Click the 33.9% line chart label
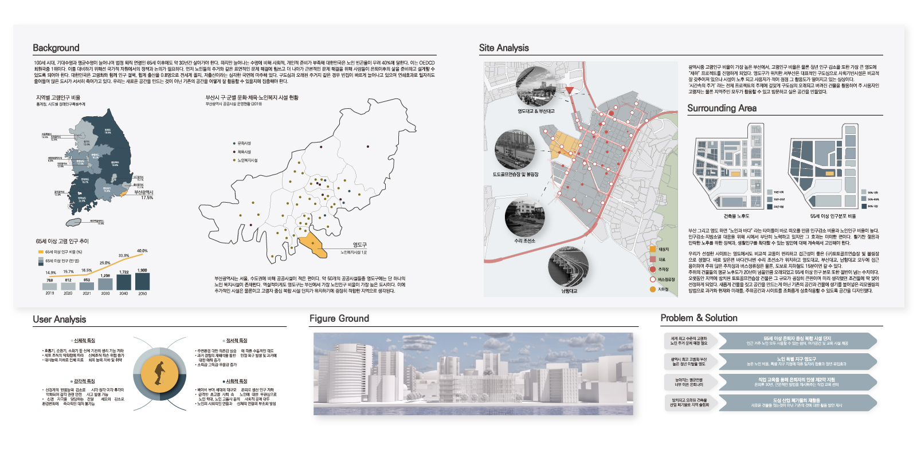Screen dimensions: 917x458 point(124,256)
